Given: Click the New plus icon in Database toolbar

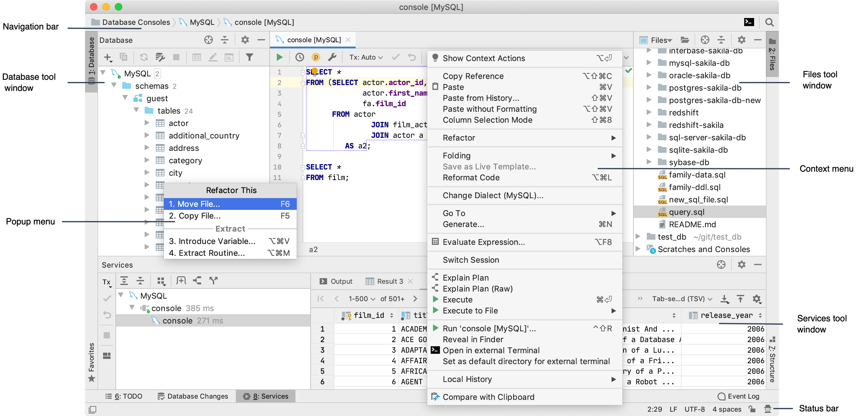Looking at the screenshot, I should pyautogui.click(x=108, y=57).
